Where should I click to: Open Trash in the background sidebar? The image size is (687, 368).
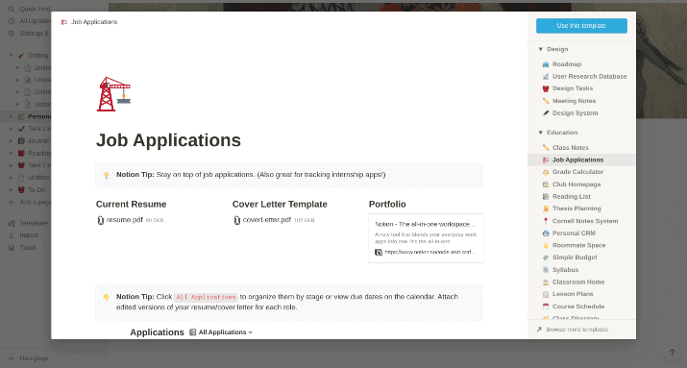[x=22, y=248]
